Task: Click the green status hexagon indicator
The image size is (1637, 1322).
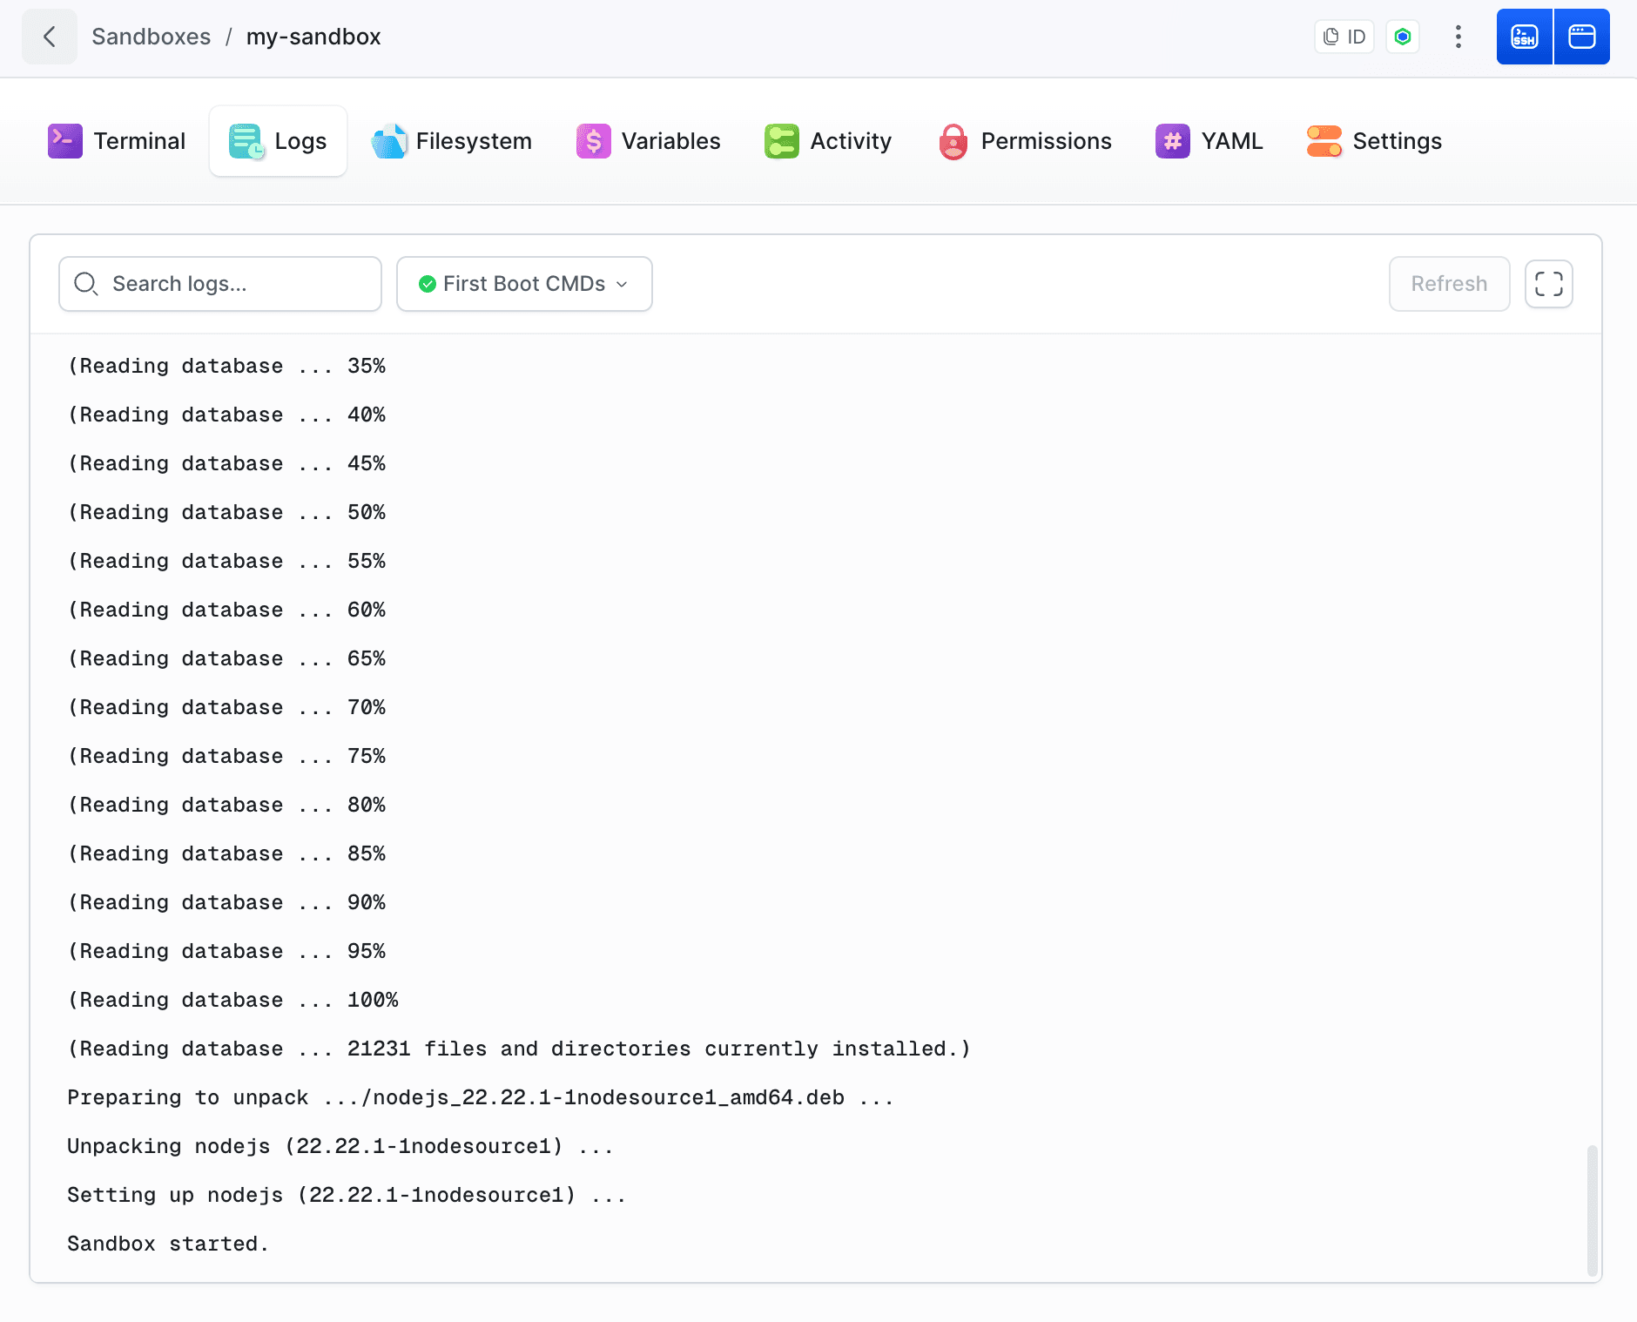Action: 1402,37
